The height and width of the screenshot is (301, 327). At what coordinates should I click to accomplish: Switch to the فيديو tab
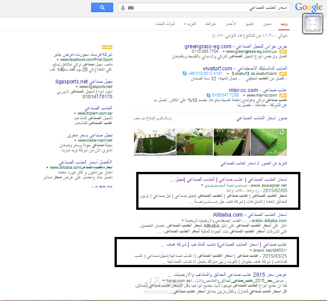[249, 24]
